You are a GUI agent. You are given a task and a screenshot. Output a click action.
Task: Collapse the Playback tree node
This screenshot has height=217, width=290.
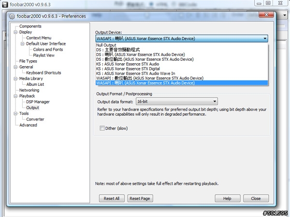click(x=15, y=96)
